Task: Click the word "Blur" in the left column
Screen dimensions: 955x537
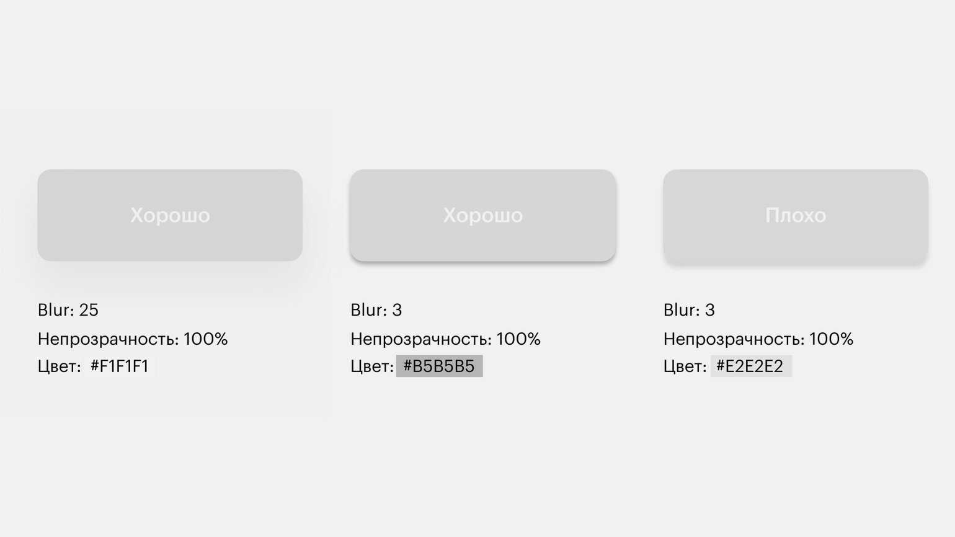Action: point(55,310)
